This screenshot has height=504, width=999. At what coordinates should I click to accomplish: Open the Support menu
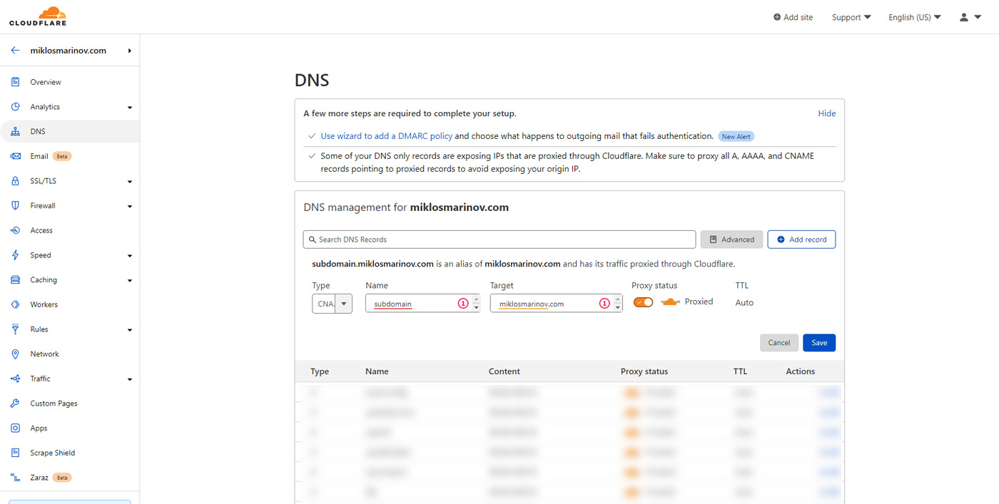click(x=851, y=17)
